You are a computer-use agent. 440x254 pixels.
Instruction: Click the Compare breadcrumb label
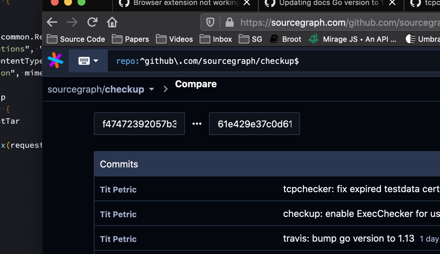[x=196, y=84]
